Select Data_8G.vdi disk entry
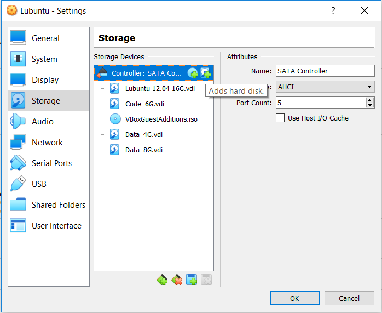The height and width of the screenshot is (313, 382). point(154,150)
